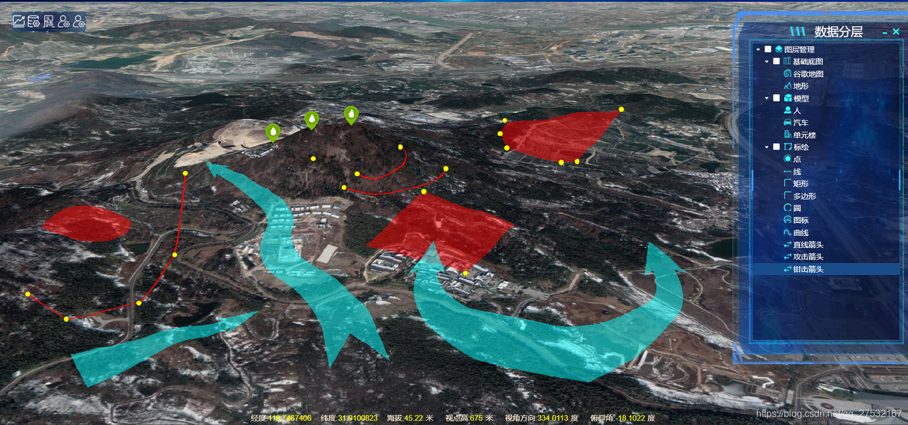Choose the 圆 circle plotting icon
The height and width of the screenshot is (425, 908).
click(787, 208)
